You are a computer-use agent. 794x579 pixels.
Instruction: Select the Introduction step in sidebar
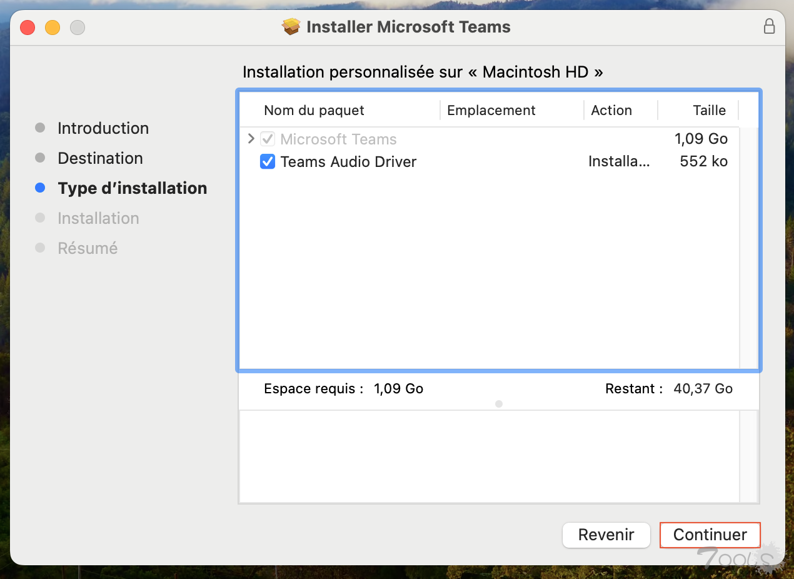coord(103,128)
